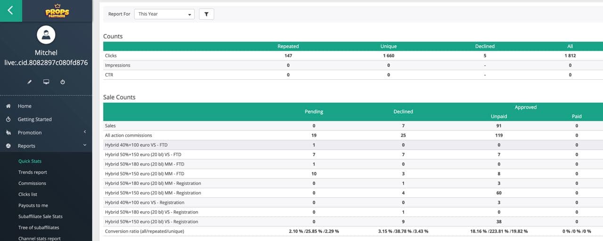Screen dimensions: 603x241
Task: Click the Declined header in Counts table
Action: pyautogui.click(x=485, y=46)
